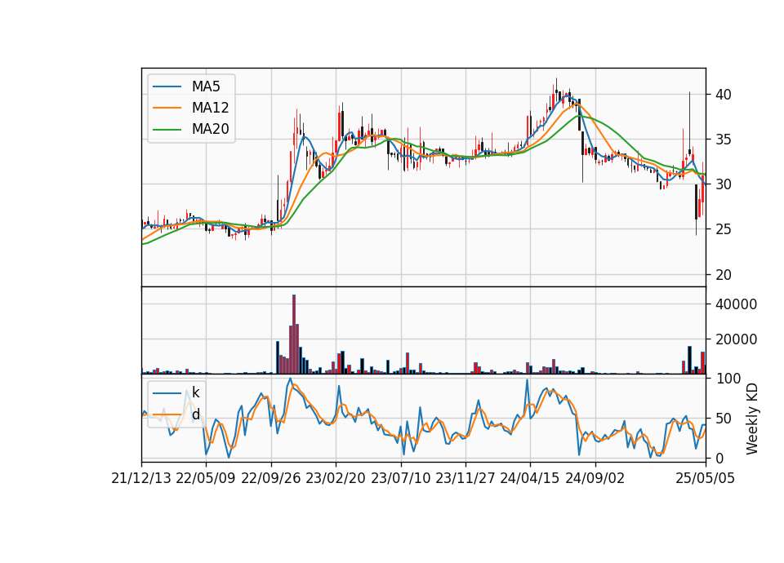This screenshot has height=563, width=784.
Task: Click the date label 22/09/26
Action: [271, 478]
